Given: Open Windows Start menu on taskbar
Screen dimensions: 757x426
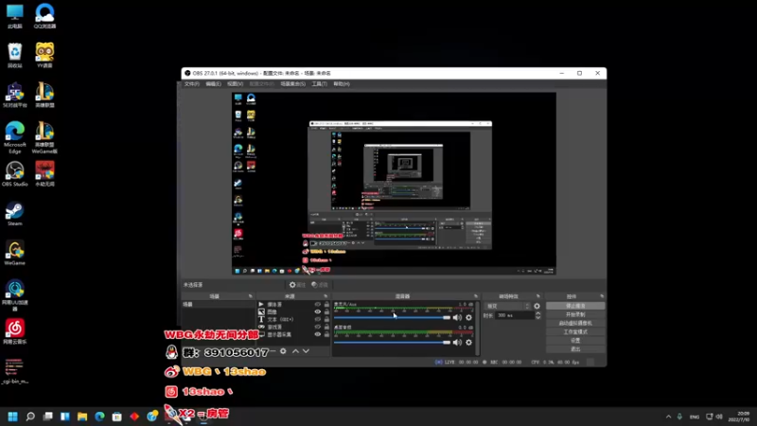Looking at the screenshot, I should click(13, 417).
